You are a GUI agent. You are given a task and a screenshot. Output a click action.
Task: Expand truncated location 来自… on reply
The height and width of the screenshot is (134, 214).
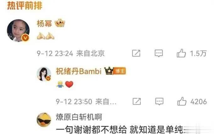pos(106,102)
